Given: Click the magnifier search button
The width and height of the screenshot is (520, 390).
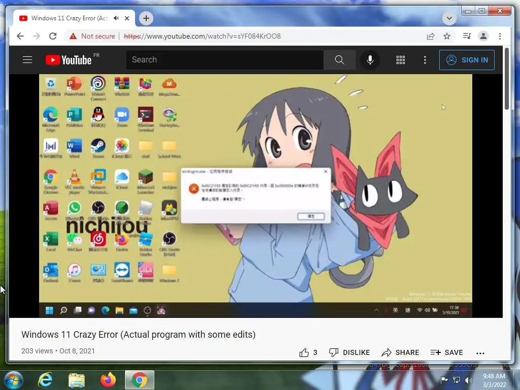Looking at the screenshot, I should tap(339, 60).
